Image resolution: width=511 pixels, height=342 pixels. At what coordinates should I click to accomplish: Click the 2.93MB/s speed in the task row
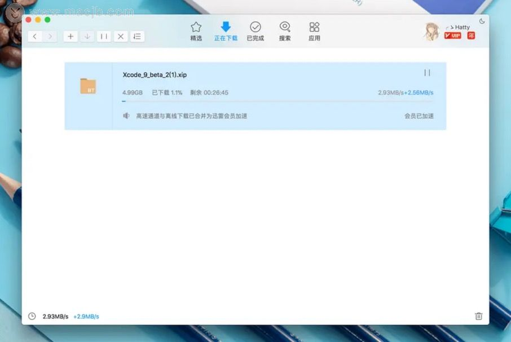tap(391, 93)
